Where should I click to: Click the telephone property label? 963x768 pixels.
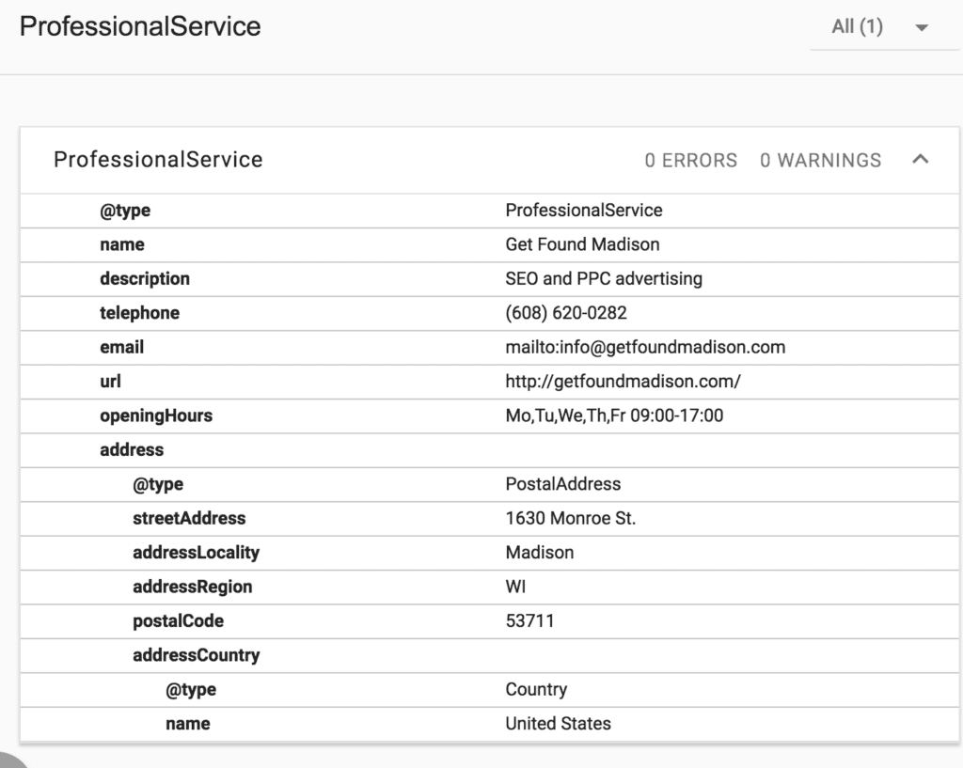click(139, 313)
